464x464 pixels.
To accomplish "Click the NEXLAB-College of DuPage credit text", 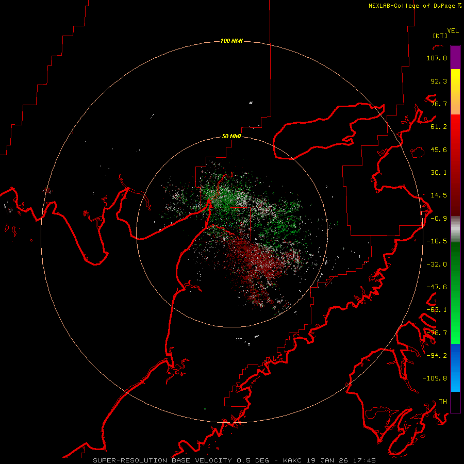I will pos(415,6).
